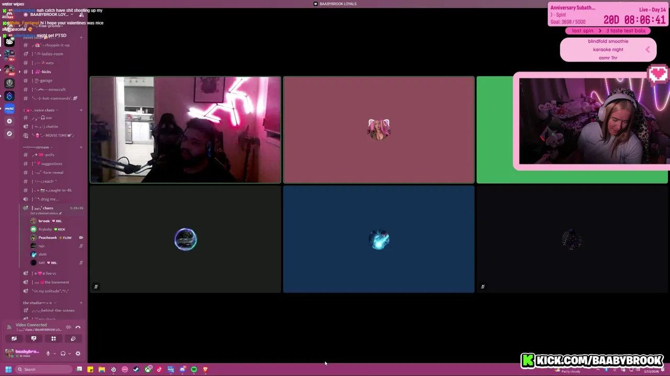This screenshot has height=376, width=670.
Task: Open baabybrook user profile panel
Action: pos(24,354)
